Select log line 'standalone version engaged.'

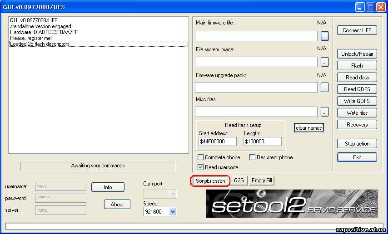click(x=99, y=26)
